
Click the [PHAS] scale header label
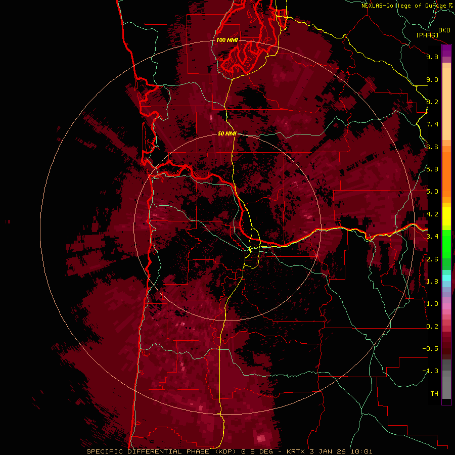pyautogui.click(x=427, y=35)
